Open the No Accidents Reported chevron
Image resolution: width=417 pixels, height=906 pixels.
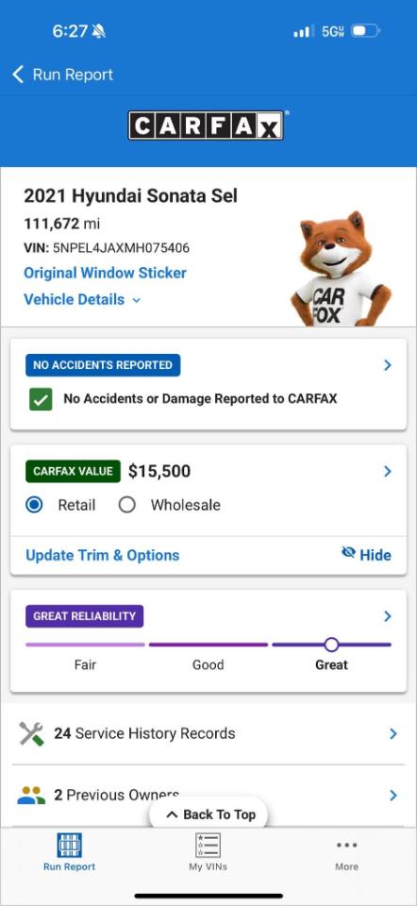click(x=388, y=365)
